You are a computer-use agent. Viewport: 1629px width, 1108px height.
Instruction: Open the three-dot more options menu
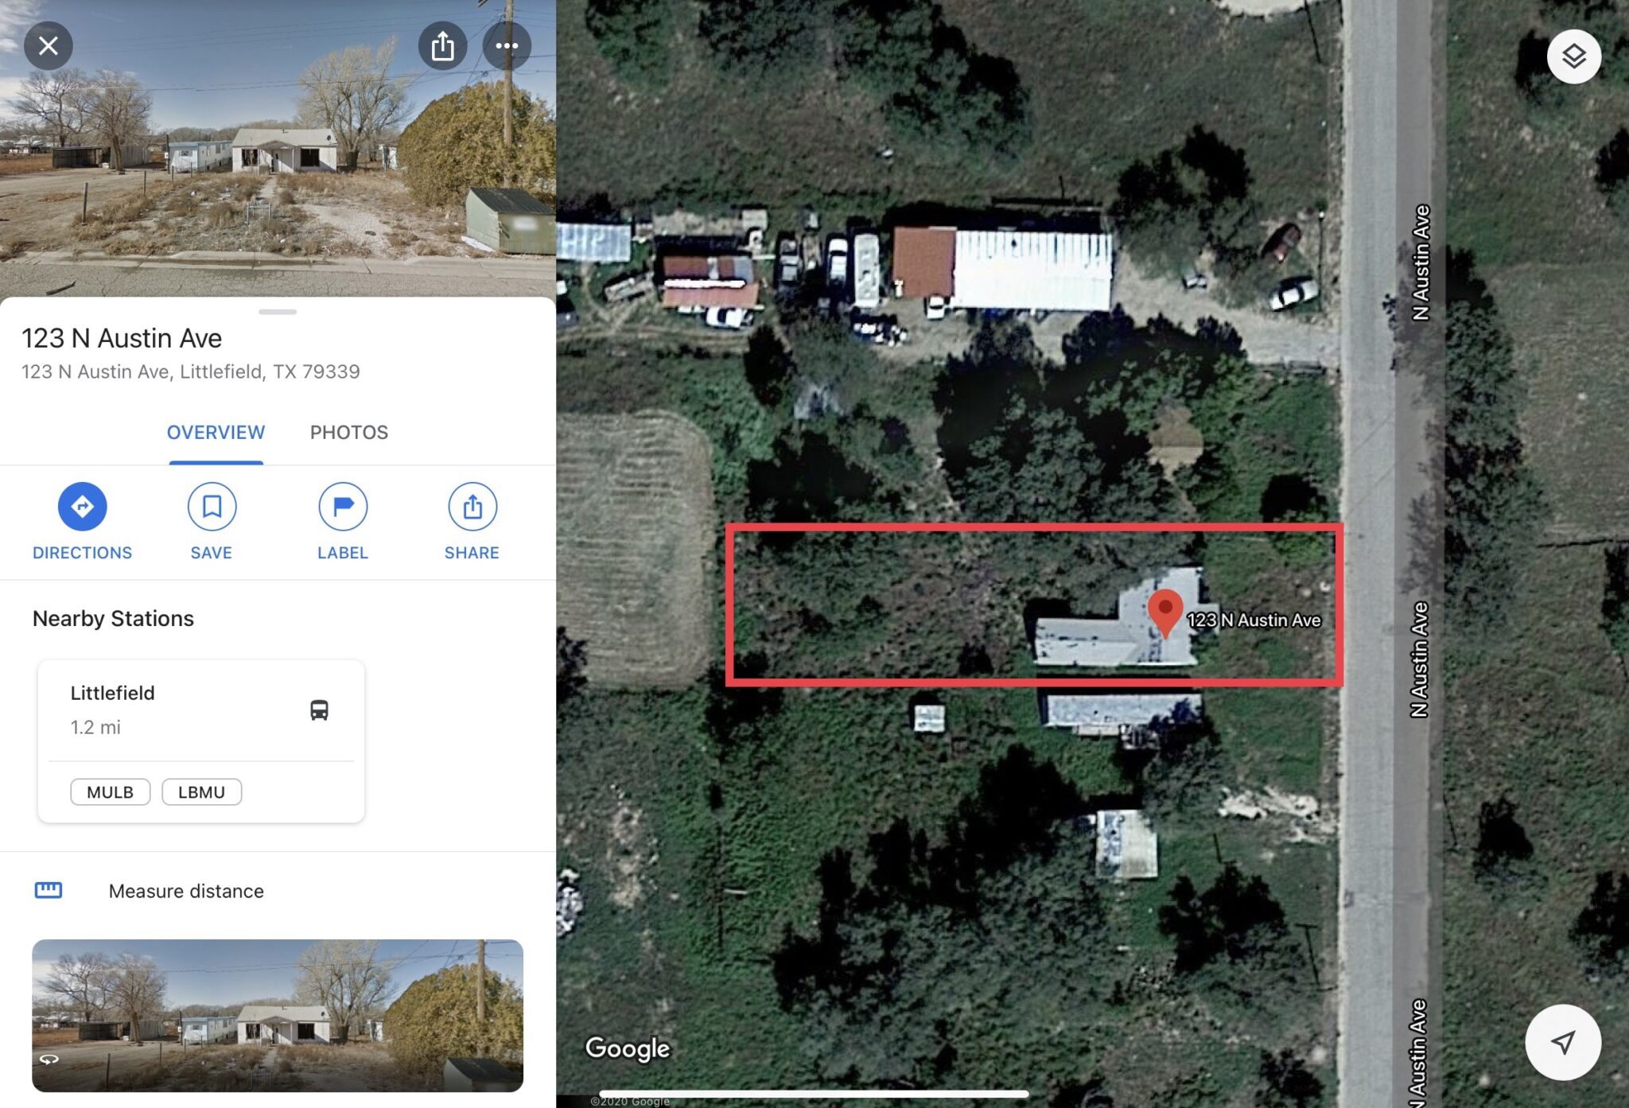pyautogui.click(x=507, y=45)
